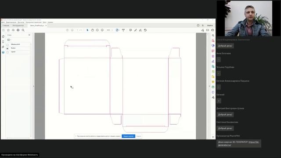Open Bookmarks panel in left navigation

pos(3,42)
